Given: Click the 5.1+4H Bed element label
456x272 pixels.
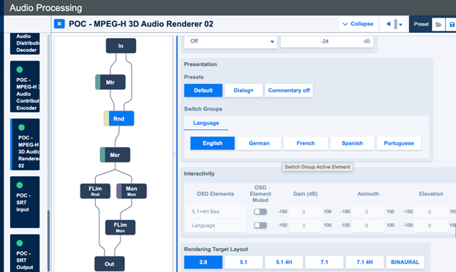Looking at the screenshot, I should point(205,211).
